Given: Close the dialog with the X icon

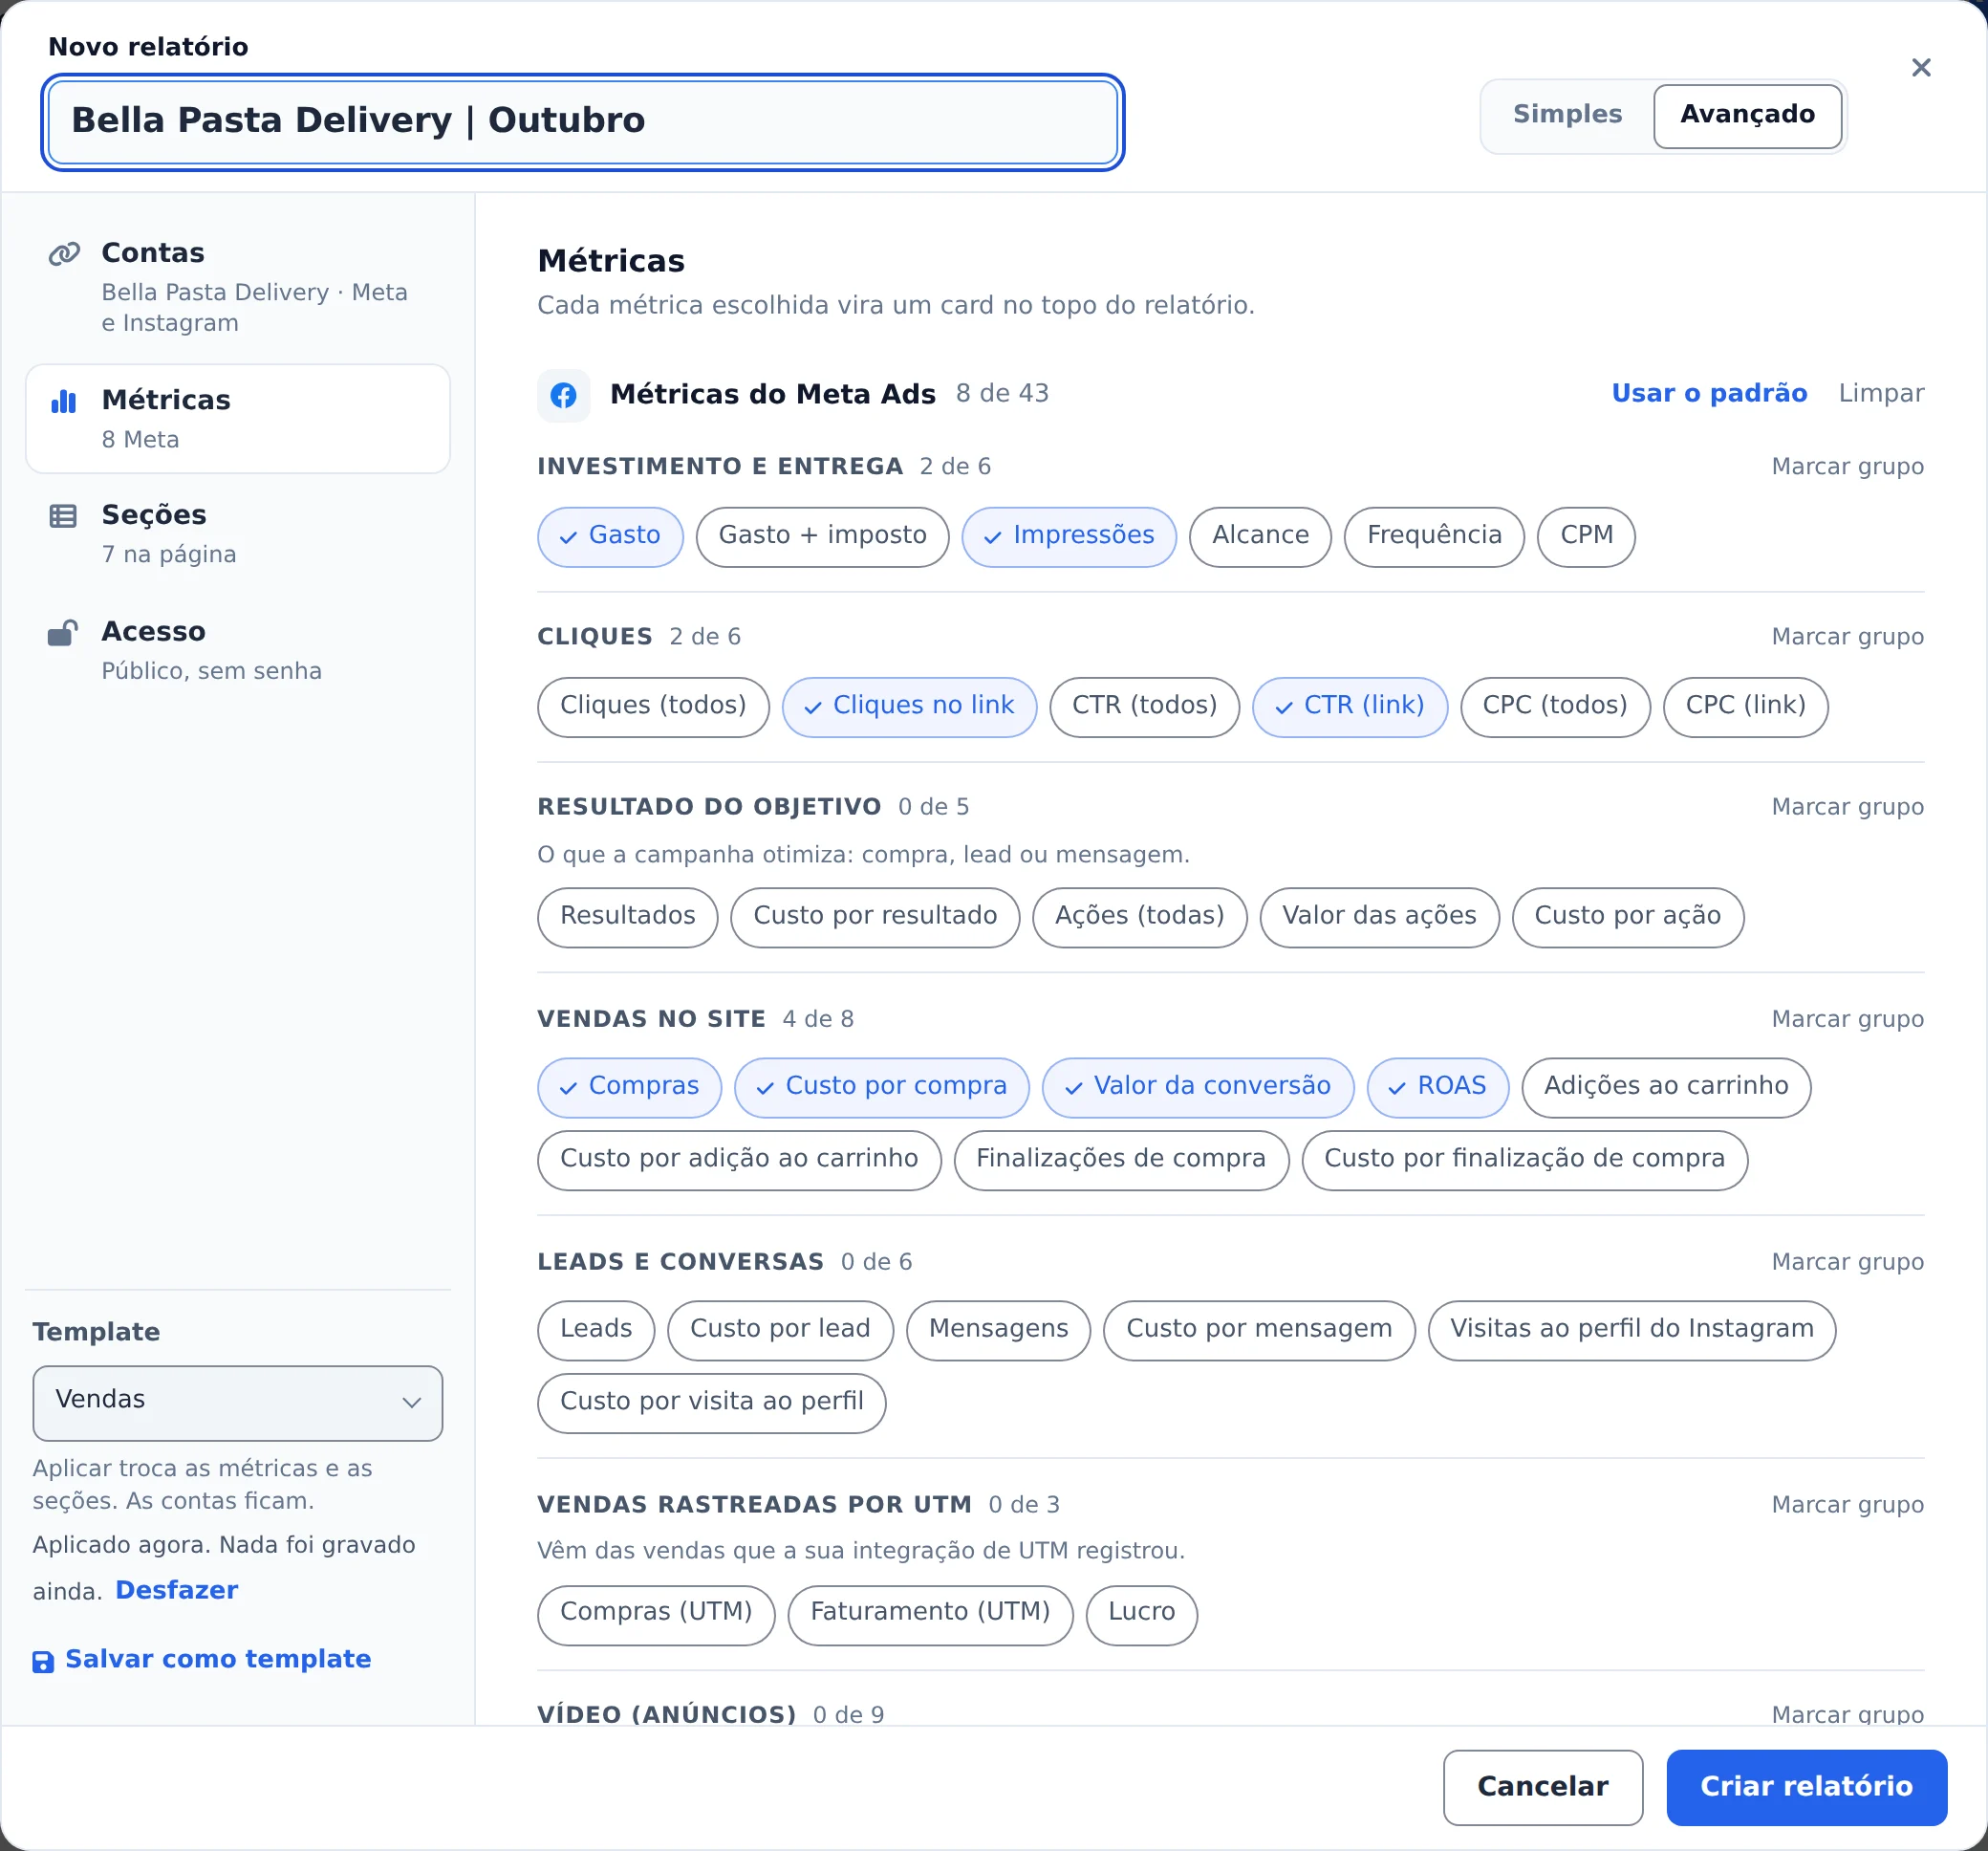Looking at the screenshot, I should pyautogui.click(x=1920, y=67).
